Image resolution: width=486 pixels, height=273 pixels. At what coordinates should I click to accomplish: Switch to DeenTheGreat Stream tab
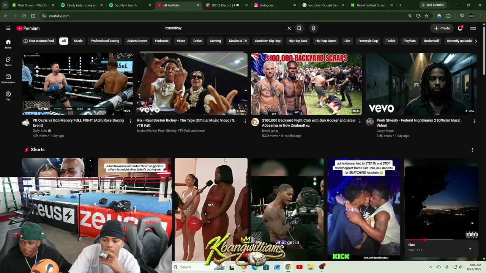click(372, 5)
